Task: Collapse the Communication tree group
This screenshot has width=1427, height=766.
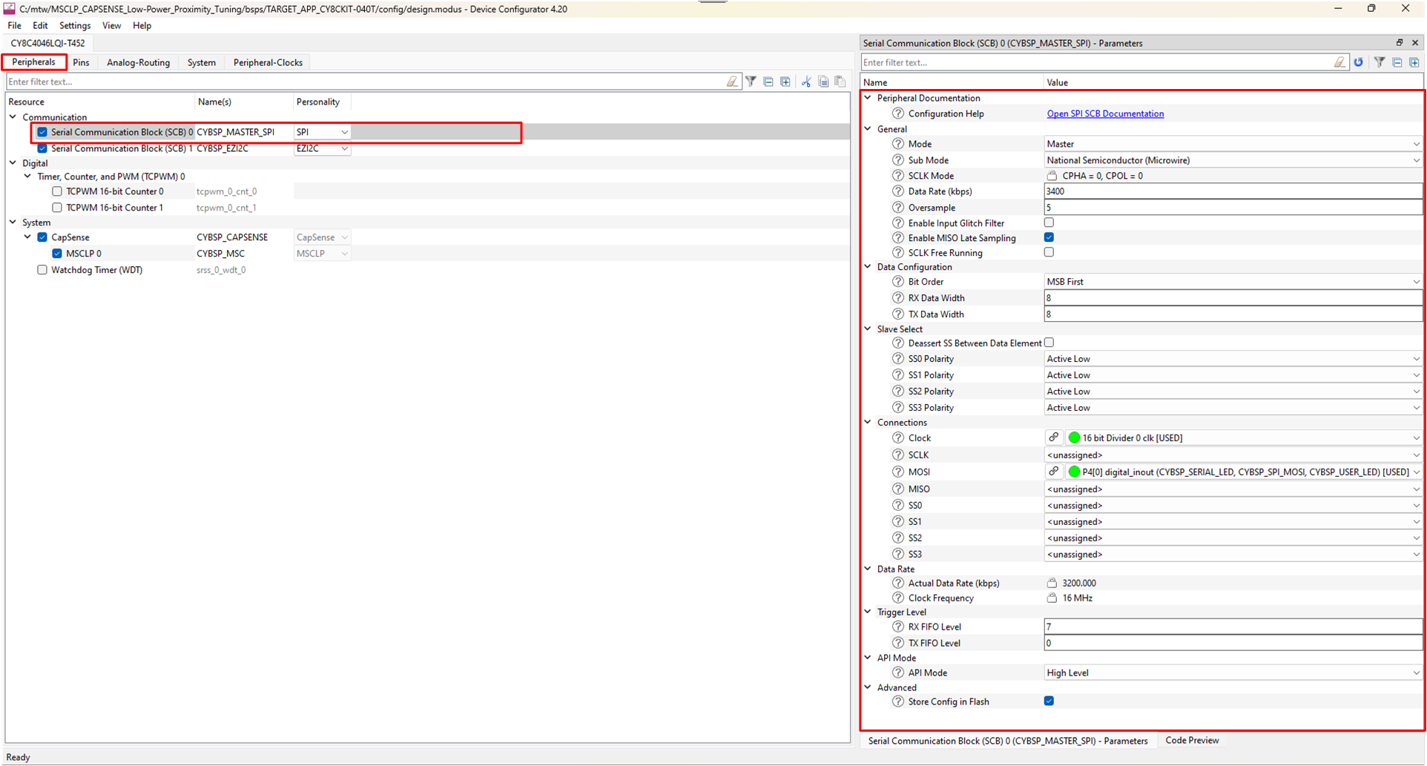Action: click(13, 117)
